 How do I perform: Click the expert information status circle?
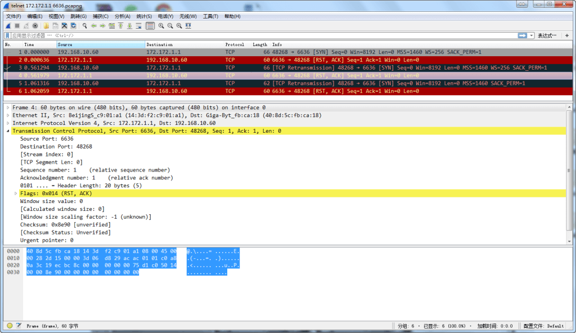pyautogui.click(x=10, y=326)
